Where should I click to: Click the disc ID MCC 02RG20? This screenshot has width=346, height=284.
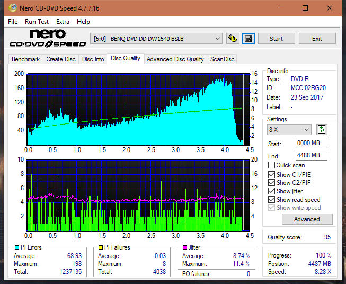[308, 88]
